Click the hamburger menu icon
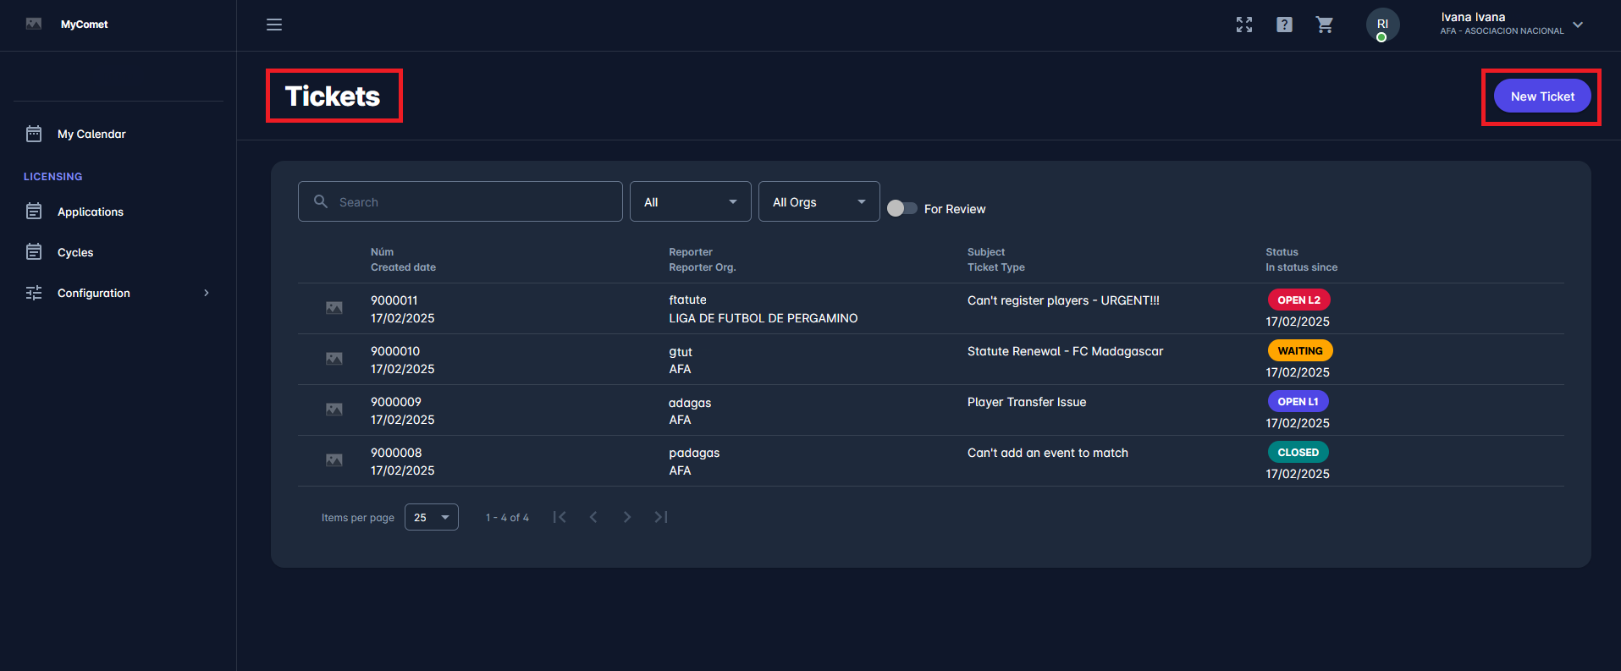1621x671 pixels. click(274, 25)
